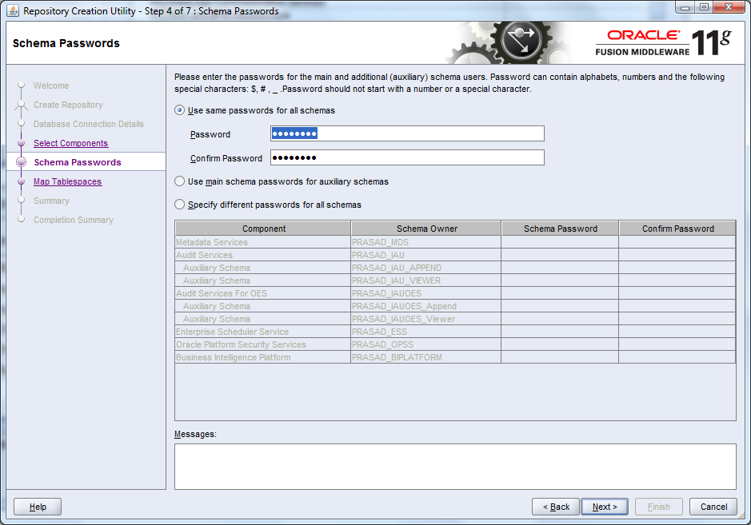
Task: Click the Component column header
Action: point(263,229)
